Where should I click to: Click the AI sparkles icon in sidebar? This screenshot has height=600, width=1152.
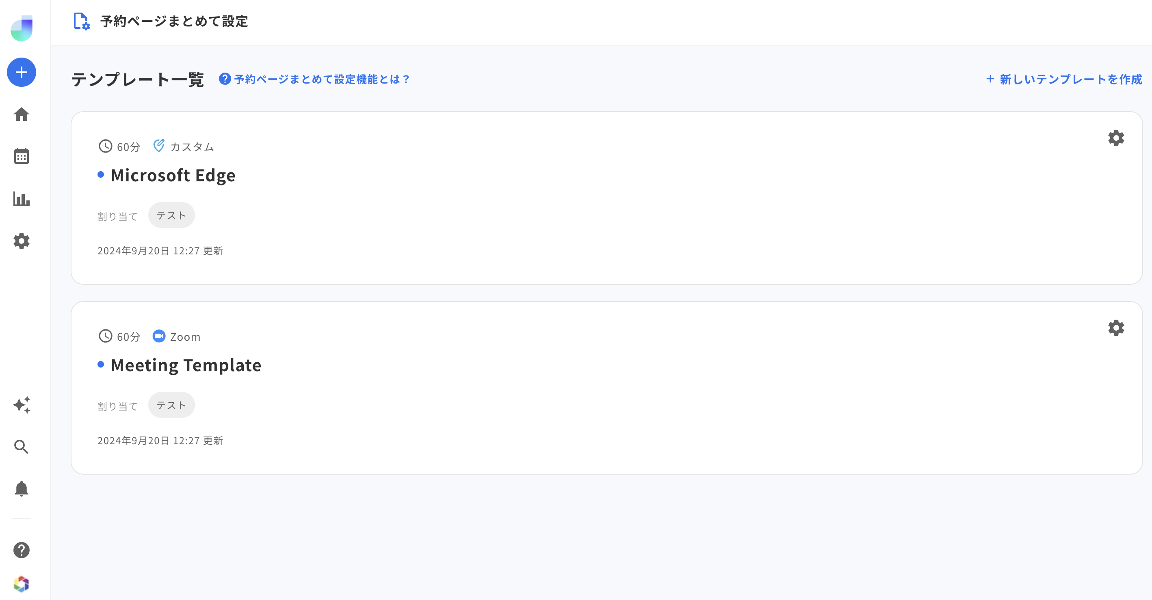[22, 404]
